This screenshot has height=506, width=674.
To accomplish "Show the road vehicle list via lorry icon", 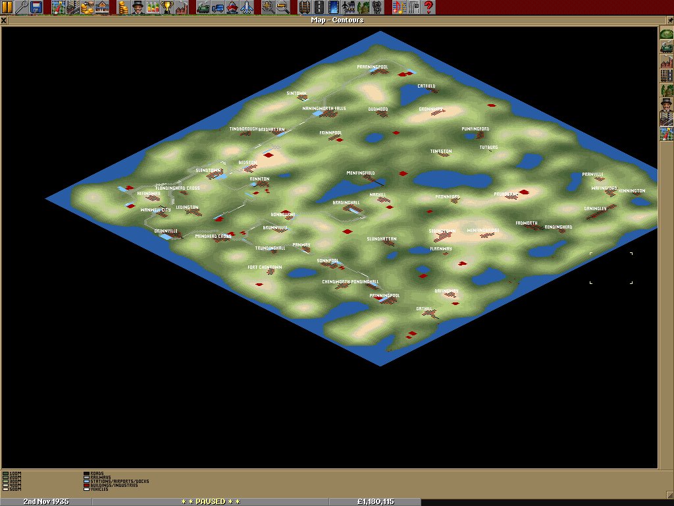I will coord(219,7).
